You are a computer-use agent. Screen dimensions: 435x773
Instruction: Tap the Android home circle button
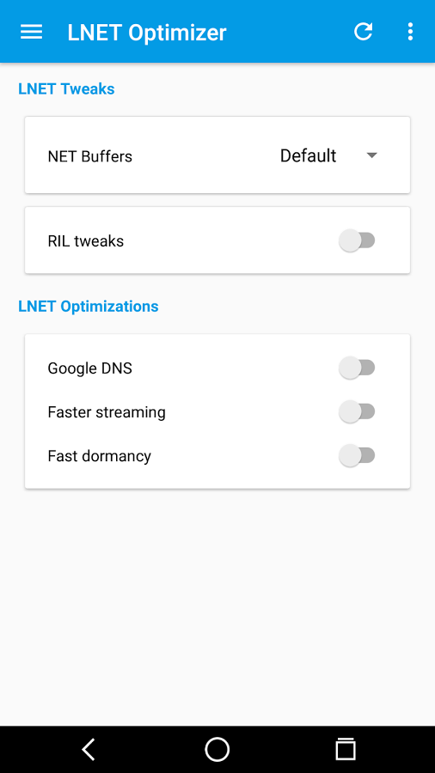217,749
